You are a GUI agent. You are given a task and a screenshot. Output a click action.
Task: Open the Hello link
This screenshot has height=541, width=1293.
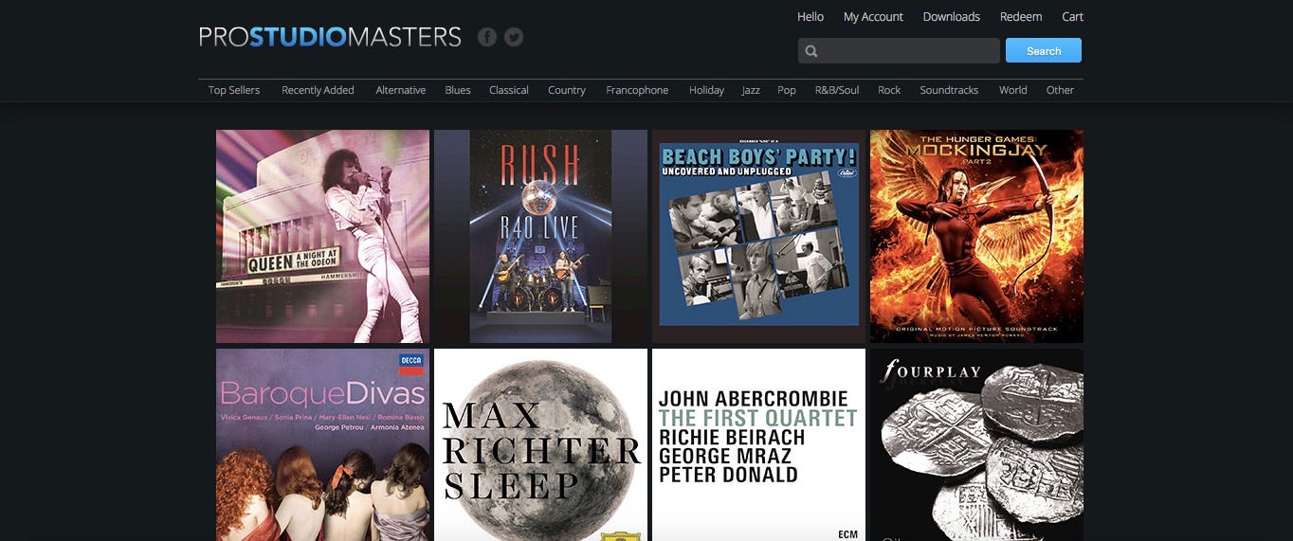pos(810,16)
